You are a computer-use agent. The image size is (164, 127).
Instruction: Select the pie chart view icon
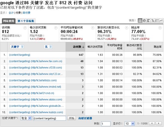click(144, 20)
